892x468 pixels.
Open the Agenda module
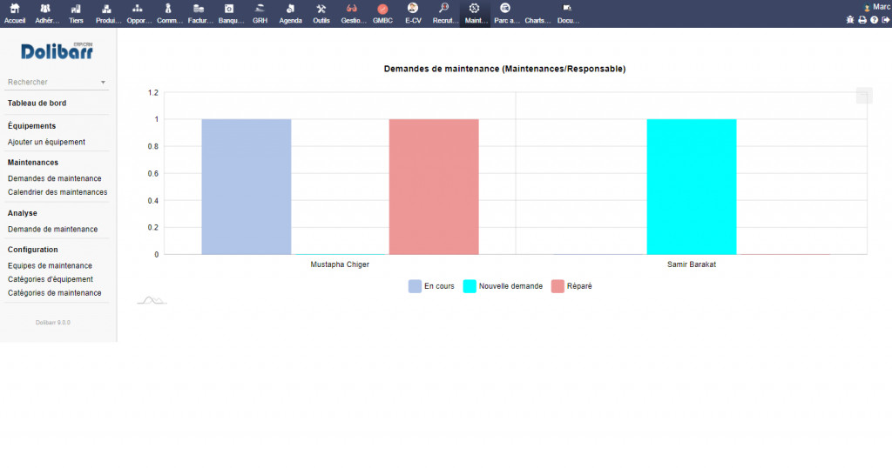click(291, 14)
